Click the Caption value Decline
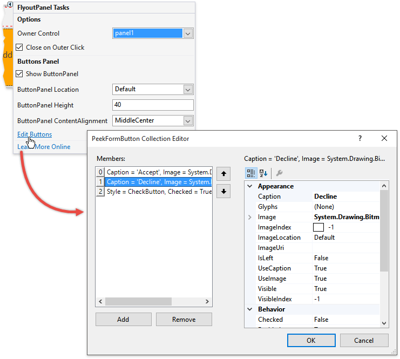 click(x=326, y=197)
